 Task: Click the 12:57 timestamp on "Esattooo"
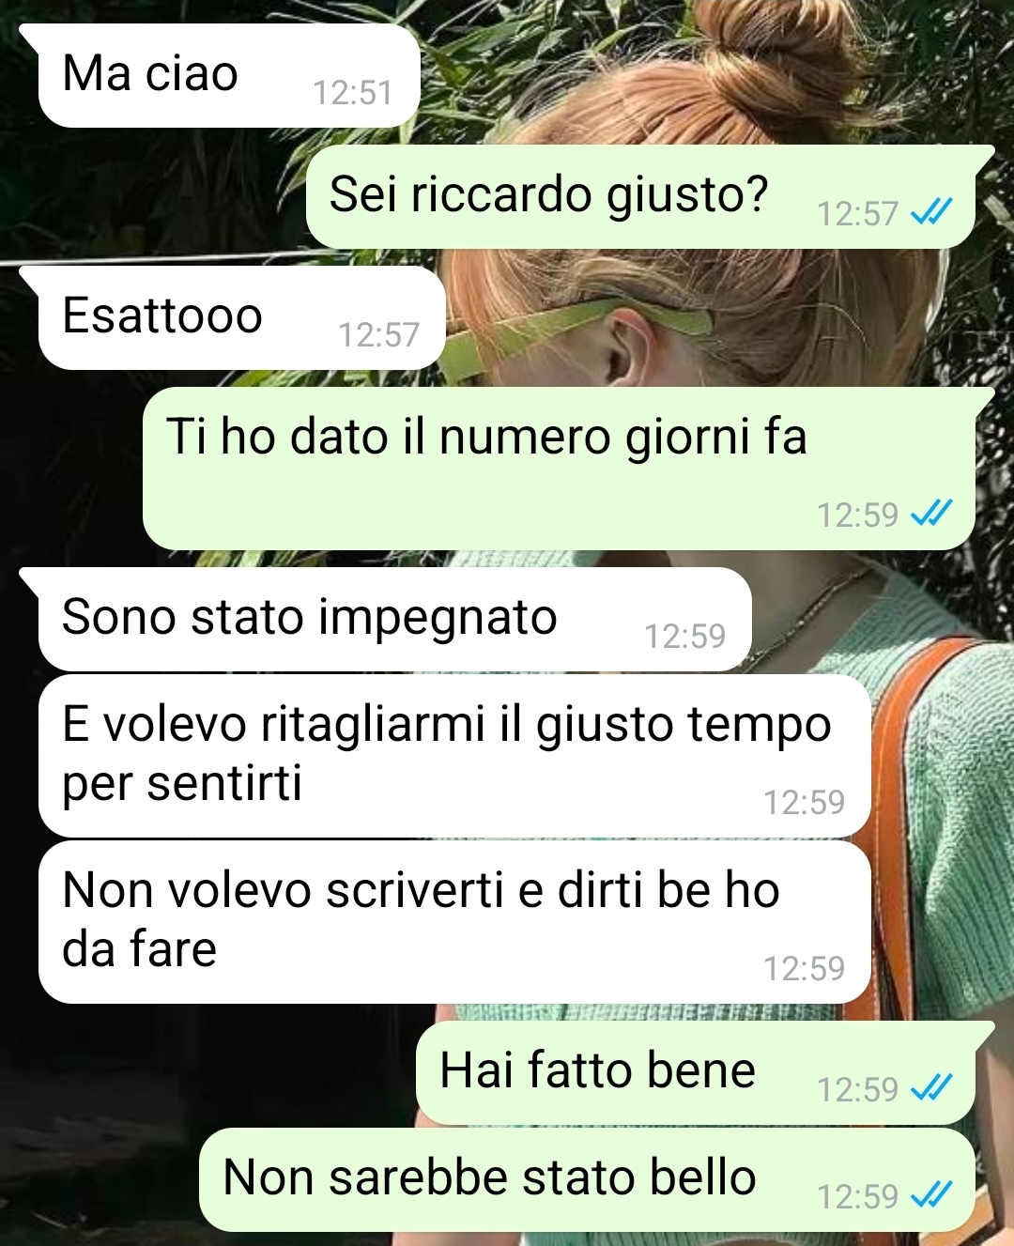tap(378, 335)
